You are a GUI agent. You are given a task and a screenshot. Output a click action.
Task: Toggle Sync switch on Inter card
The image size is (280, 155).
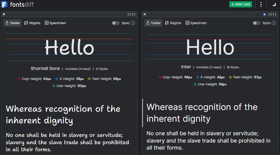click(x=257, y=23)
